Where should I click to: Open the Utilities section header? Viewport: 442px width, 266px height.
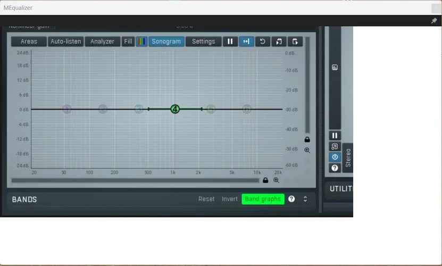(341, 189)
